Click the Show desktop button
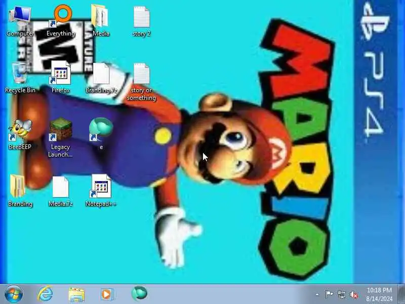The image size is (405, 304). 401,294
